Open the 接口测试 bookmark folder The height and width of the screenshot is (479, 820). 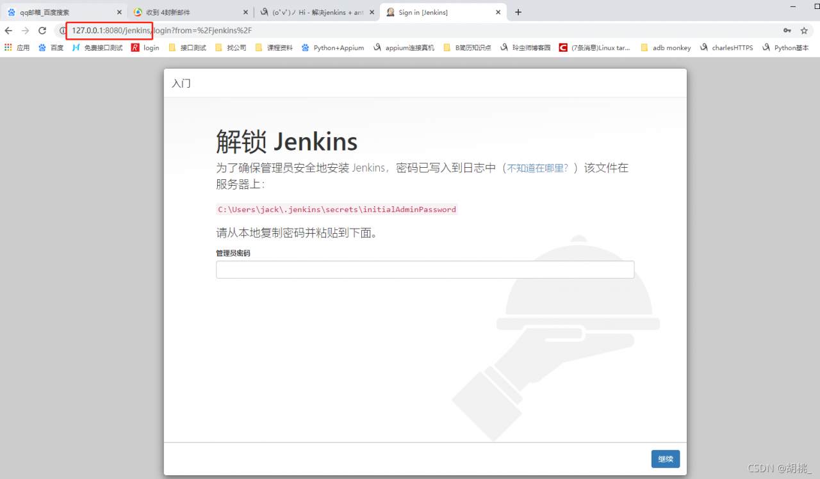pos(188,47)
